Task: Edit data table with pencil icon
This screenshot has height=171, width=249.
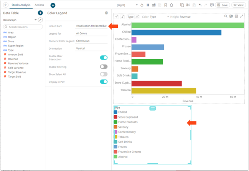Action: [40, 20]
